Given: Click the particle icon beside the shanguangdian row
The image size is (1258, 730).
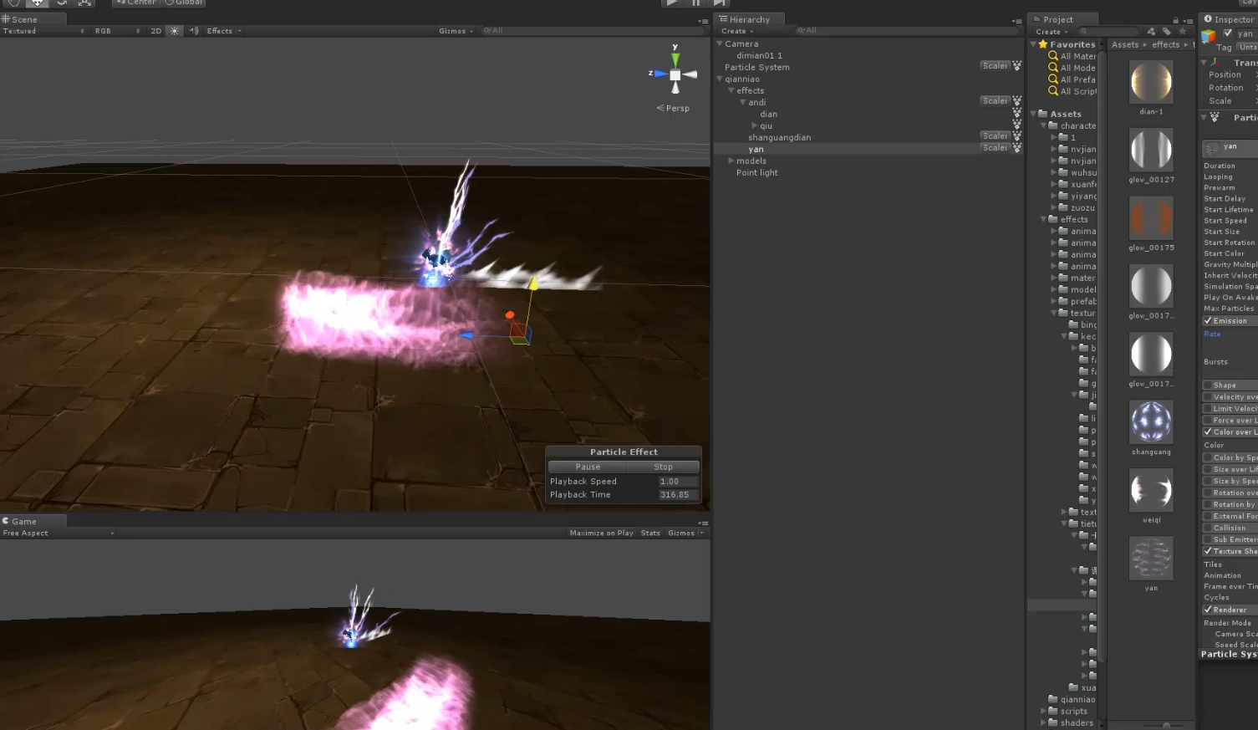Looking at the screenshot, I should pos(1017,135).
